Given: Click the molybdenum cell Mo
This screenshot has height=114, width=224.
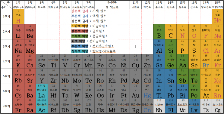Looking at the screenshot, I should (77, 76).
